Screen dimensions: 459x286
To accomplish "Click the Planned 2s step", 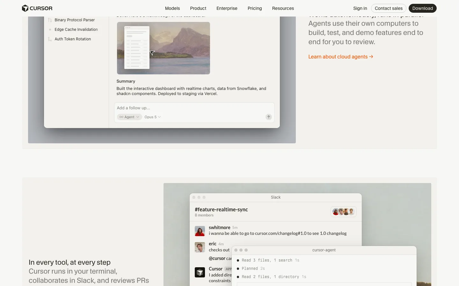I will pos(251,269).
